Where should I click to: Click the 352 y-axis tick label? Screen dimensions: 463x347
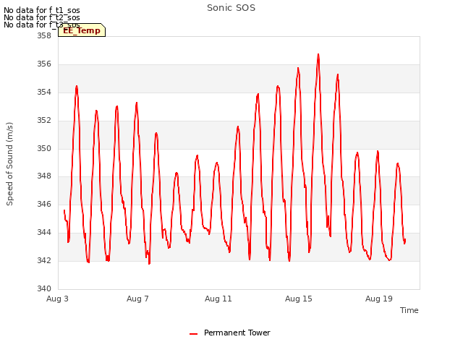click(44, 120)
